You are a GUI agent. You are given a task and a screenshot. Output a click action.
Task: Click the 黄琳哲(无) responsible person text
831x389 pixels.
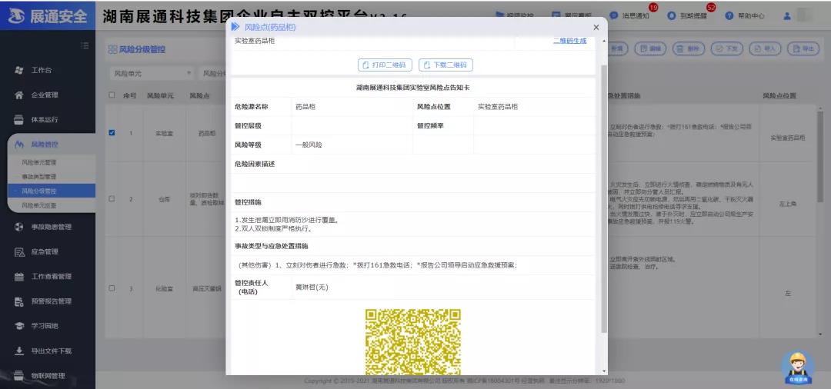point(312,288)
